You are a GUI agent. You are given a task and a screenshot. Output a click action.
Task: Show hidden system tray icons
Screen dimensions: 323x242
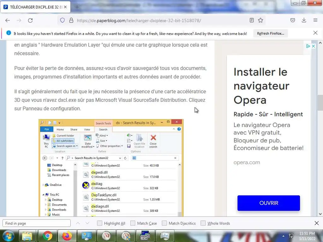coord(284,236)
